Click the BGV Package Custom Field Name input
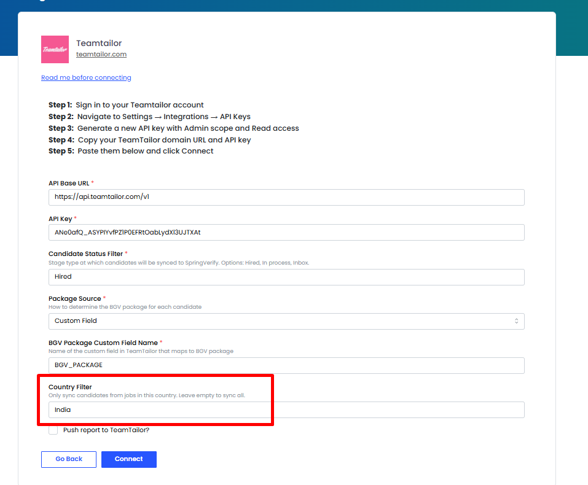 [x=286, y=365]
